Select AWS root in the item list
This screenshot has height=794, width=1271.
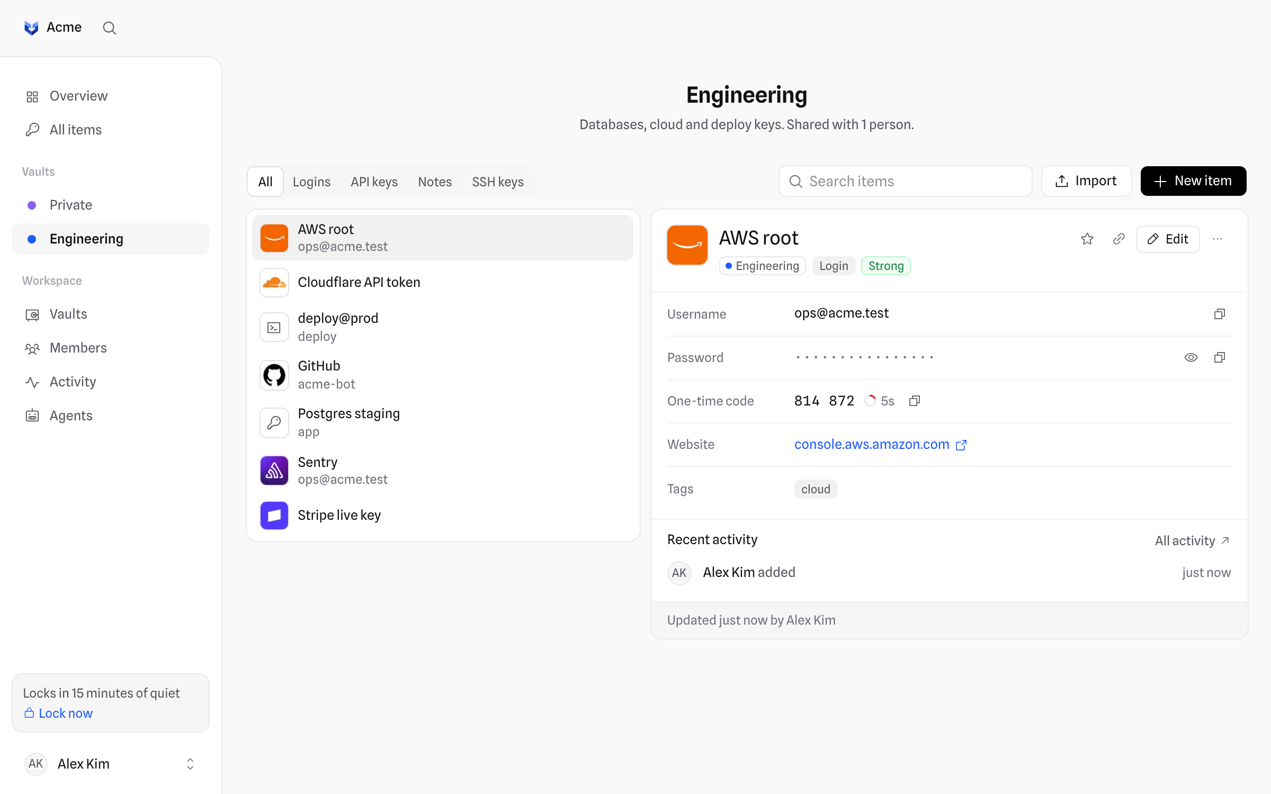pyautogui.click(x=443, y=238)
